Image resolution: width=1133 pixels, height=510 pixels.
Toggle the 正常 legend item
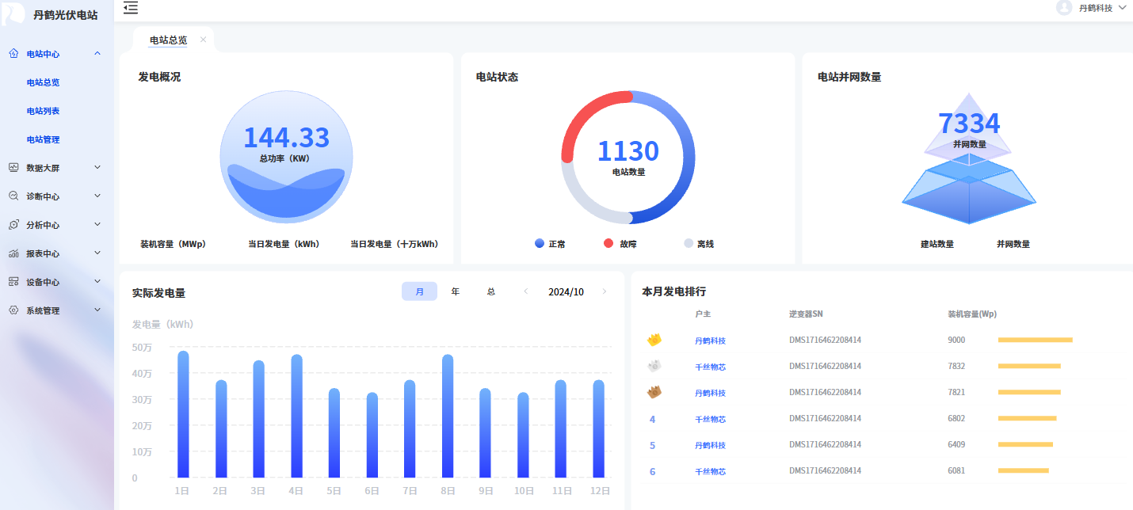click(x=550, y=244)
